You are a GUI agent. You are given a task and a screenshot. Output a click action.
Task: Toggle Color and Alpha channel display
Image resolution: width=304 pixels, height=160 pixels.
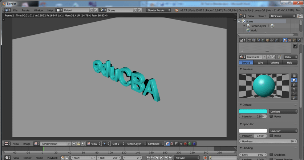coord(167,144)
